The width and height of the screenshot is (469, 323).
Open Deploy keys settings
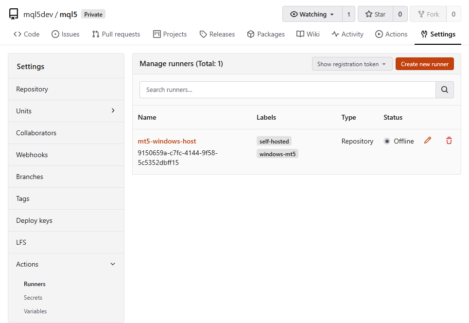(x=66, y=220)
